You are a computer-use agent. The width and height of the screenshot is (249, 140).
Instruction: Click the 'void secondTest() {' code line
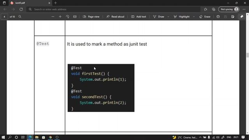point(91,97)
